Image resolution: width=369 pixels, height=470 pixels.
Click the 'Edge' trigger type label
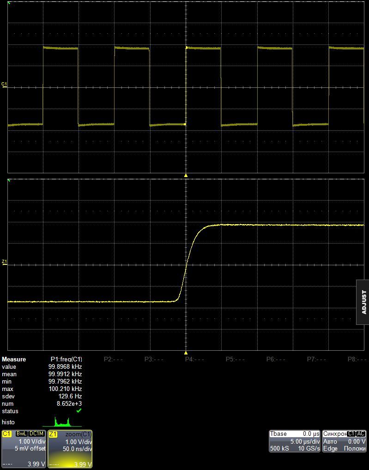point(330,448)
